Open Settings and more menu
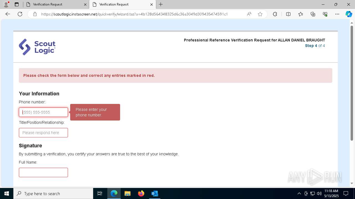This screenshot has width=355, height=199. tap(337, 14)
